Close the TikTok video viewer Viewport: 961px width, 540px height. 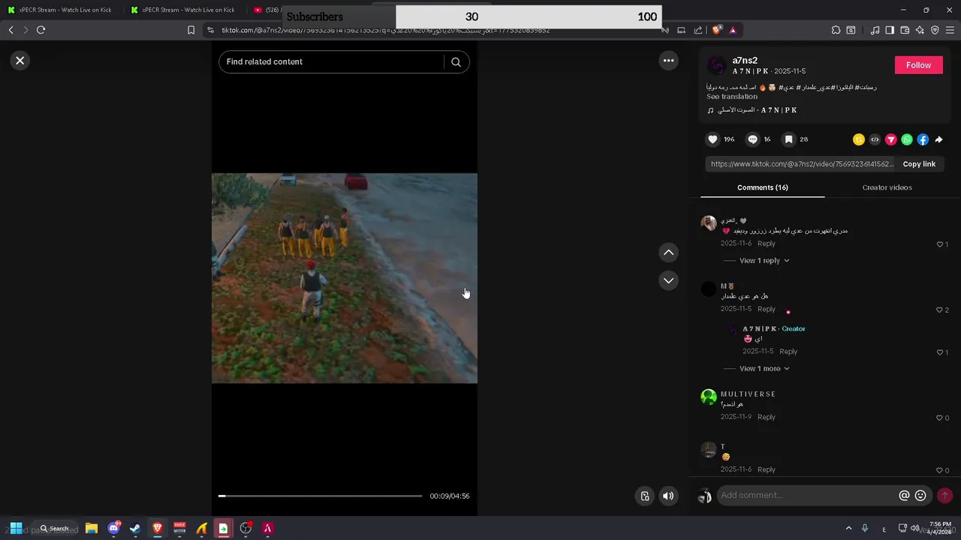point(20,61)
